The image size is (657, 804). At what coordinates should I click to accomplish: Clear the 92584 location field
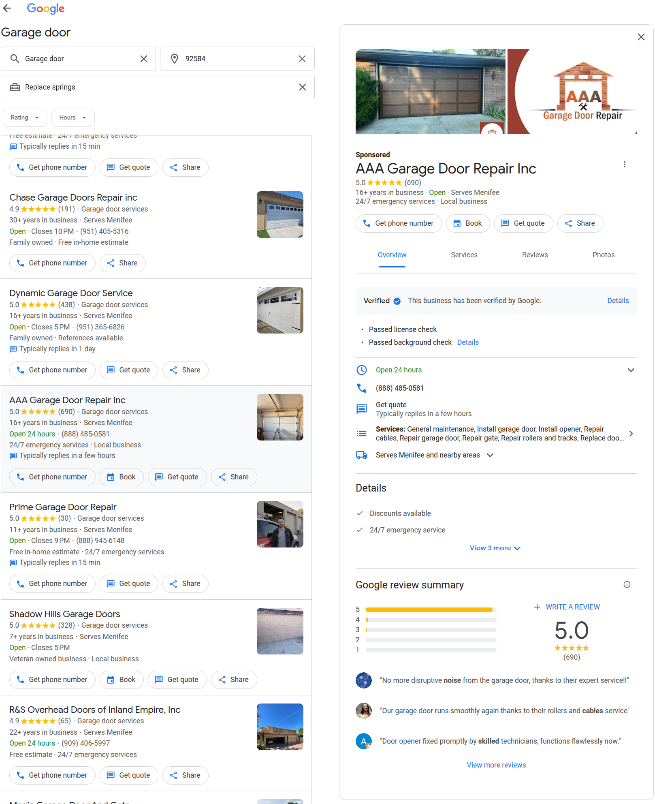coord(302,59)
